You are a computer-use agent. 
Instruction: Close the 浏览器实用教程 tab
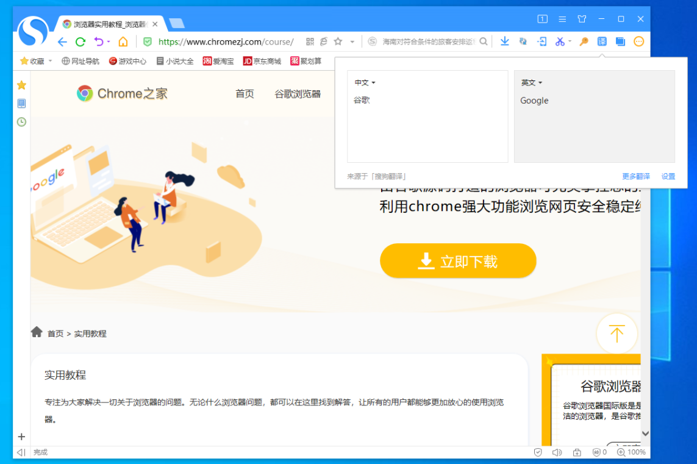click(x=155, y=24)
